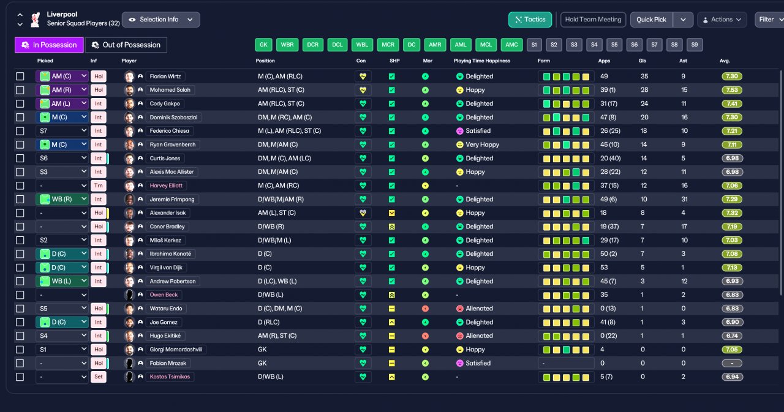Viewport: 784px width, 412px height.
Task: Tick the checkbox for Hugo Ekitiké
Action: 20,335
